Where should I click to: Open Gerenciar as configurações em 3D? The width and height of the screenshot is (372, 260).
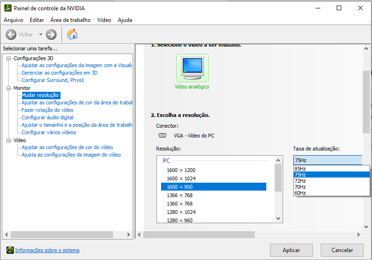point(60,73)
